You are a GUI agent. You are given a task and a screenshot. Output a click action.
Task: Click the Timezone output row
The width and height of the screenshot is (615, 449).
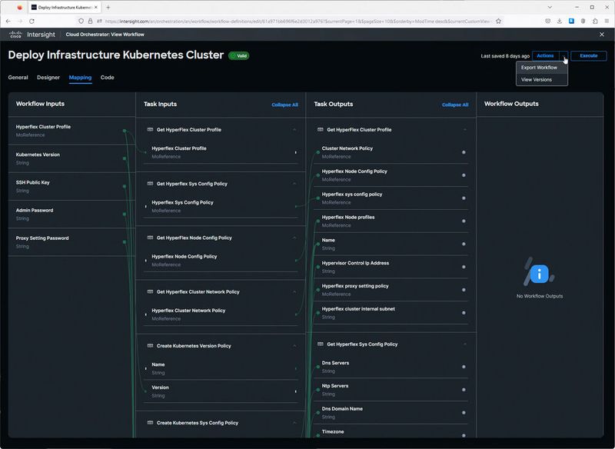tap(391, 431)
